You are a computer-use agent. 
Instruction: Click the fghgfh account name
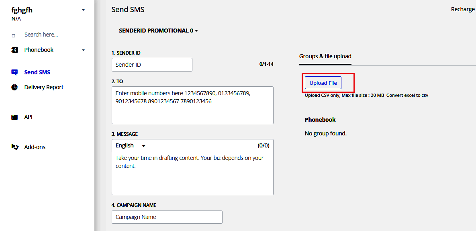tap(22, 10)
